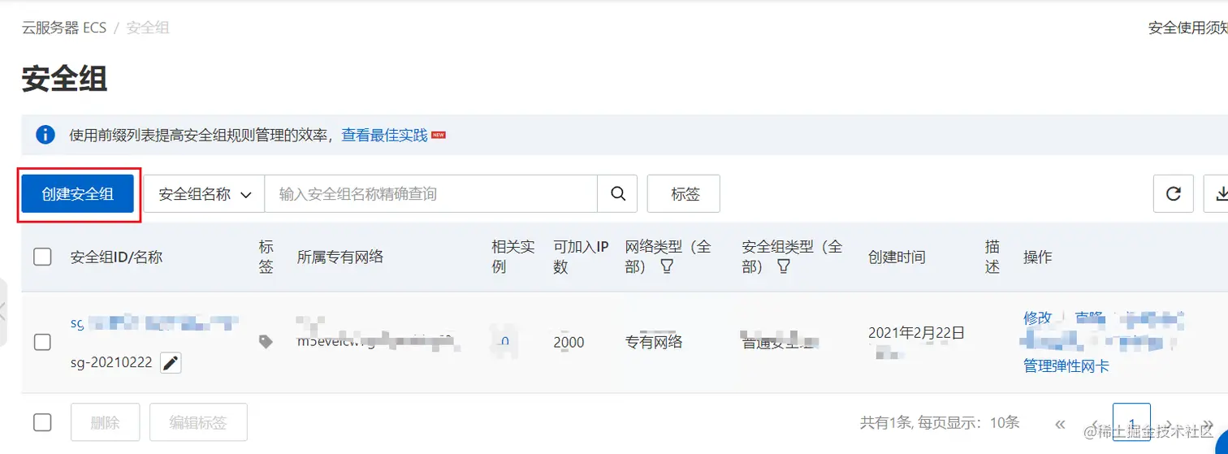The image size is (1228, 454).
Task: Click the 编辑标签 button
Action: click(198, 422)
